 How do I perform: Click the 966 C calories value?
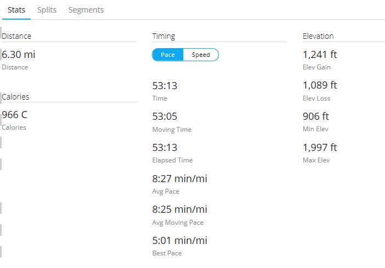14,115
